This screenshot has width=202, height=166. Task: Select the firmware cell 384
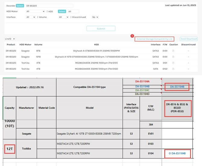click(151, 125)
